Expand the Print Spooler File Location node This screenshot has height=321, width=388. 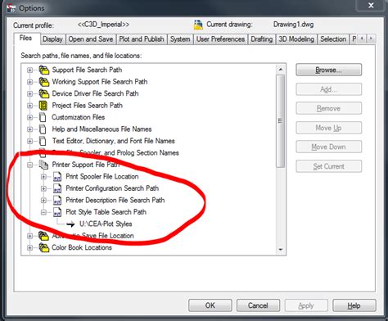click(x=43, y=177)
